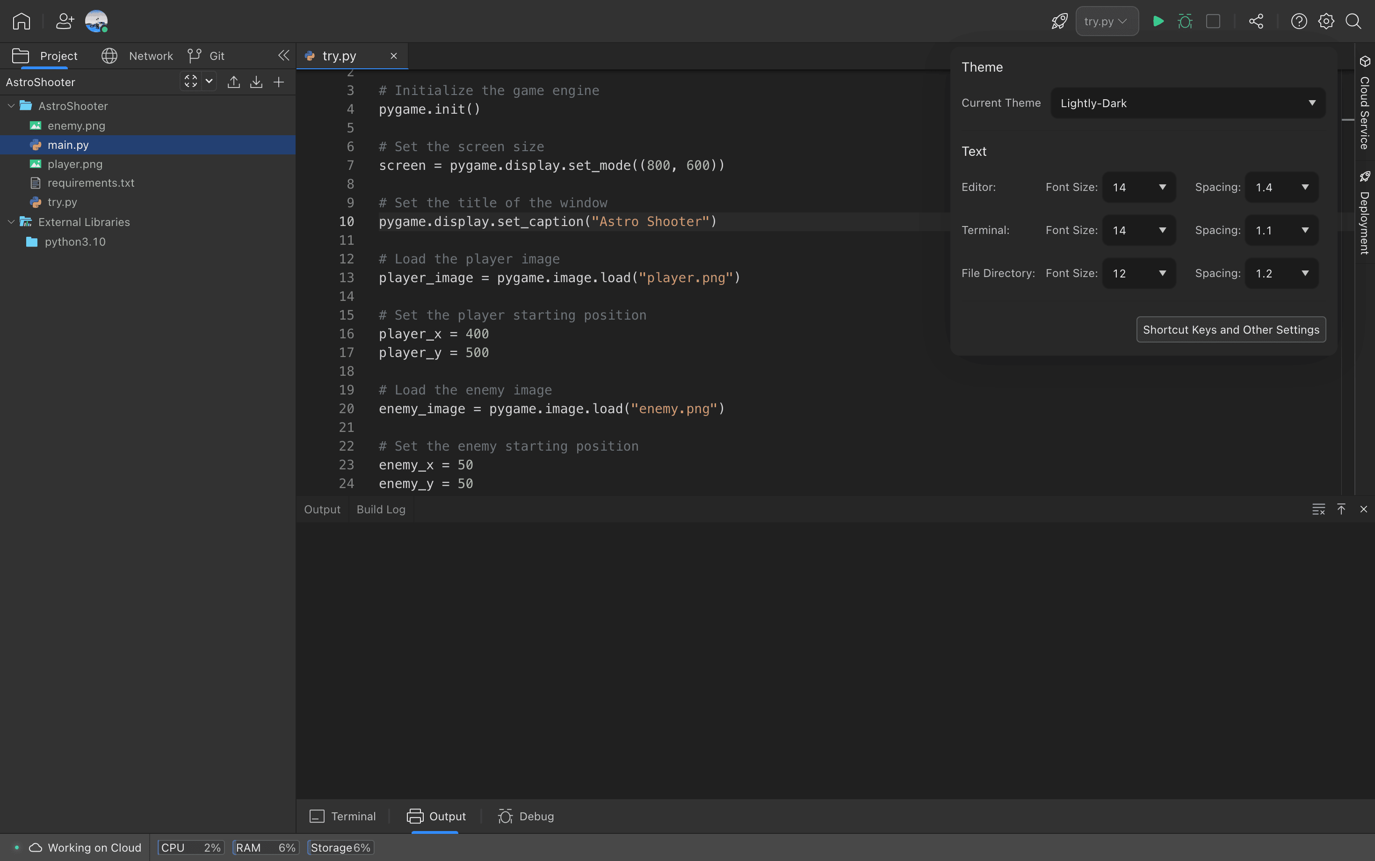Open the settings gear icon

pyautogui.click(x=1326, y=21)
